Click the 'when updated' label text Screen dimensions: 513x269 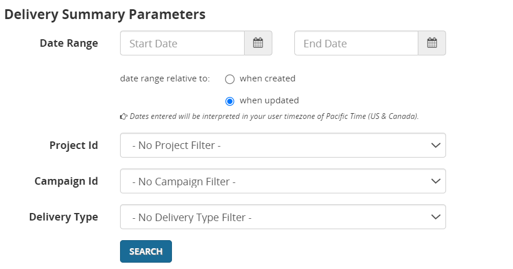(x=269, y=100)
